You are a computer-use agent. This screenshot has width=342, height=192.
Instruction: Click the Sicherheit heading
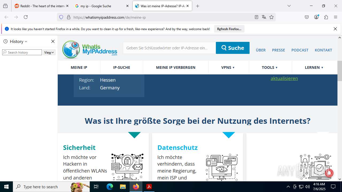click(79, 147)
